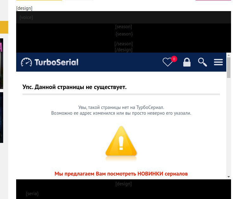Image resolution: width=238 pixels, height=199 pixels.
Task: Open favorites via the heart icon
Action: point(167,62)
